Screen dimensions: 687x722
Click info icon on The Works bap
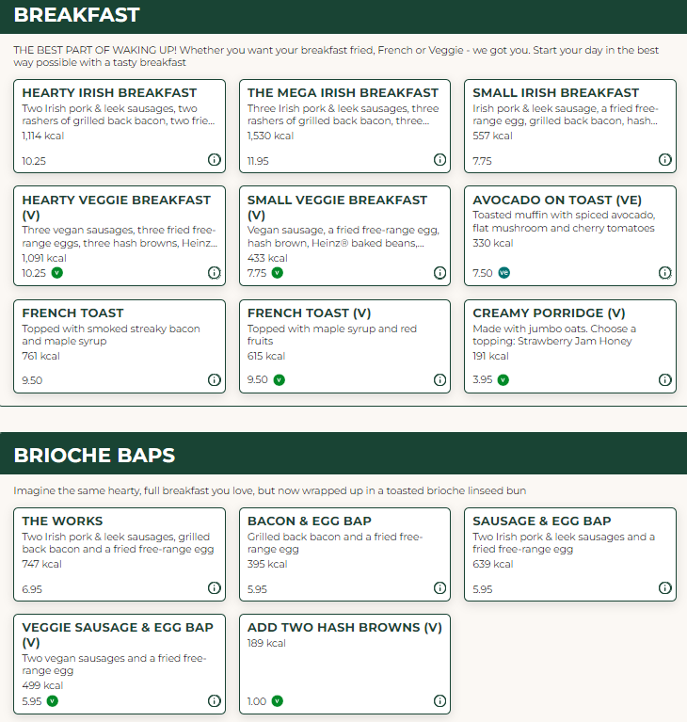tap(215, 588)
